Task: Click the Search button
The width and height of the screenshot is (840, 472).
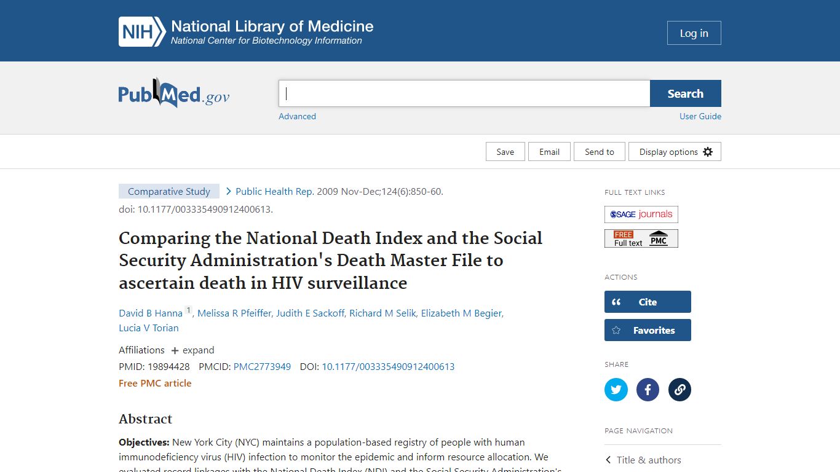Action: (686, 93)
